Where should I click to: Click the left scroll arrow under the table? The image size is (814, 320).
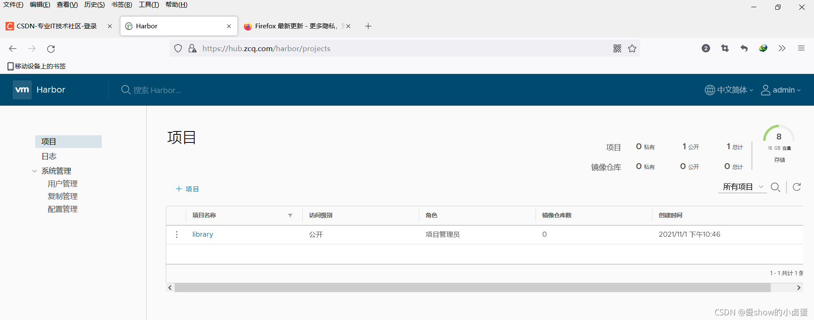[170, 288]
